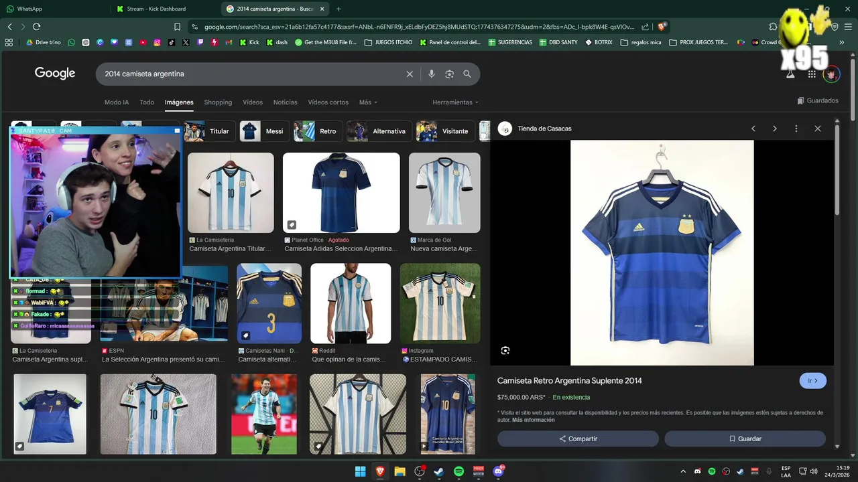Open Kick bookmark in bookmarks bar
This screenshot has height=482, width=858.
point(249,42)
